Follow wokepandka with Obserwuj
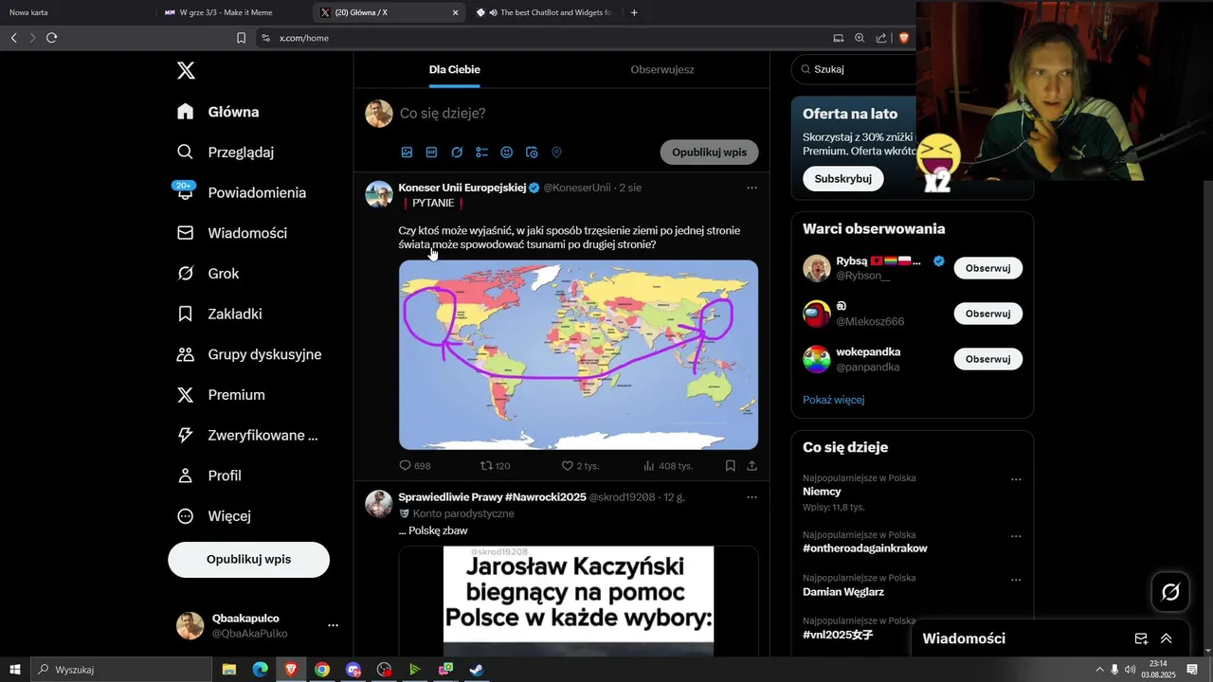Image resolution: width=1213 pixels, height=682 pixels. click(x=987, y=359)
